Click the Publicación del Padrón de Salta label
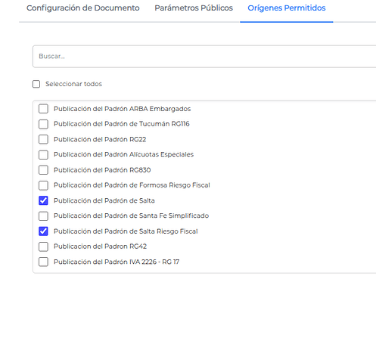Image resolution: width=376 pixels, height=341 pixels. 104,200
